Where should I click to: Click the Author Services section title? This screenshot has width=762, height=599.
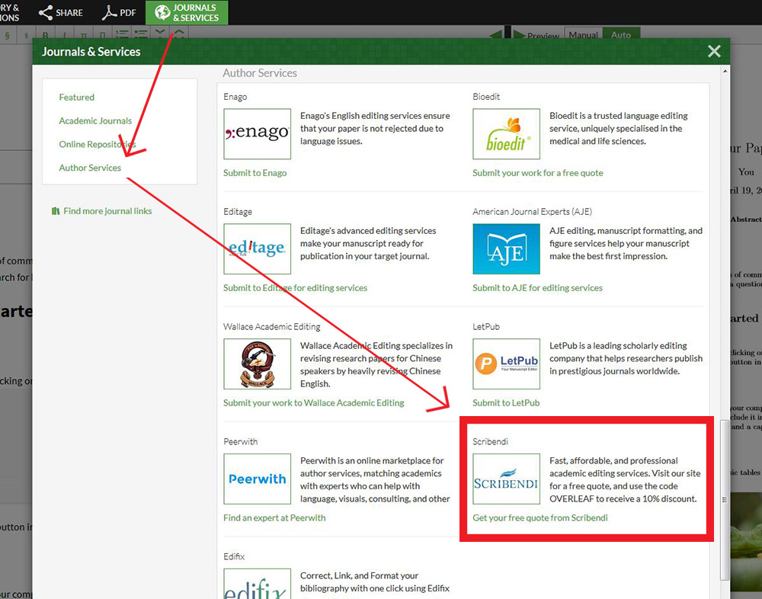260,73
